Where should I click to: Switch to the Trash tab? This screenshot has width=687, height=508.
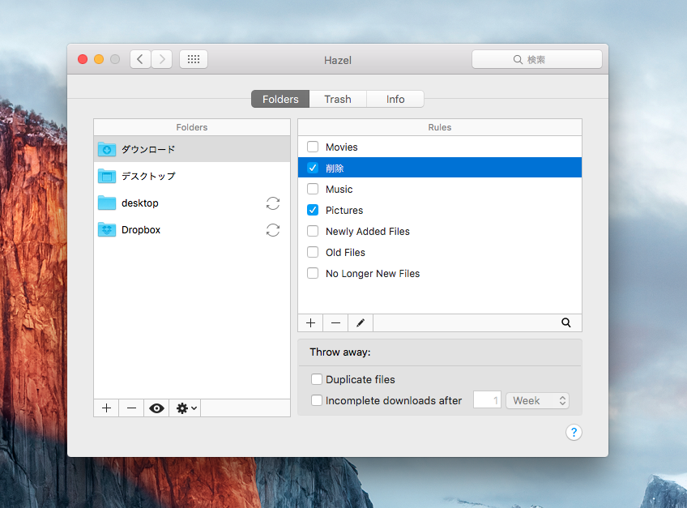(x=338, y=99)
